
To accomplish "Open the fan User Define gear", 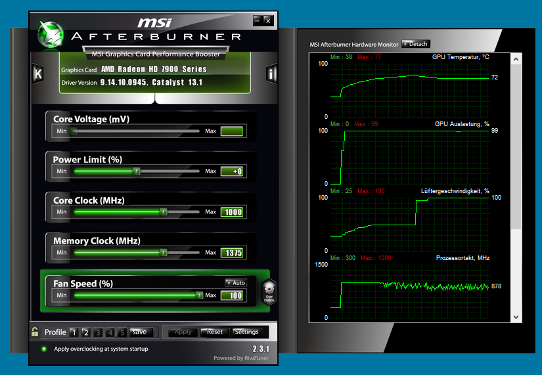I will click(269, 292).
